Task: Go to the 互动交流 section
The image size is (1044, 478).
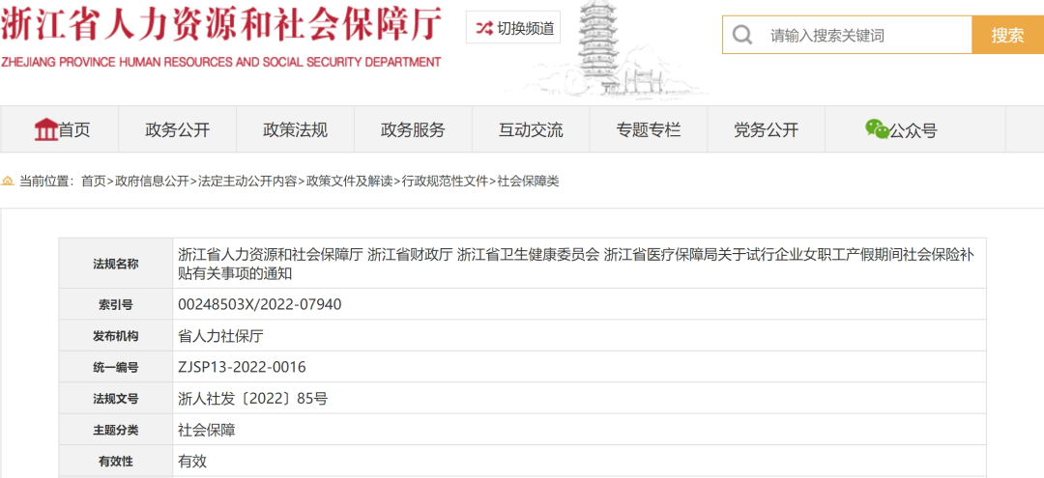Action: [x=531, y=130]
